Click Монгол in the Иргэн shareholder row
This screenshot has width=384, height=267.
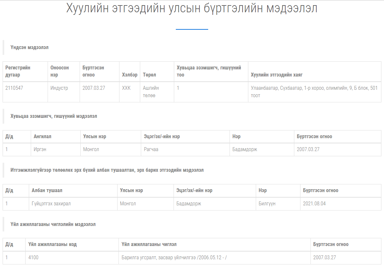tap(91, 149)
